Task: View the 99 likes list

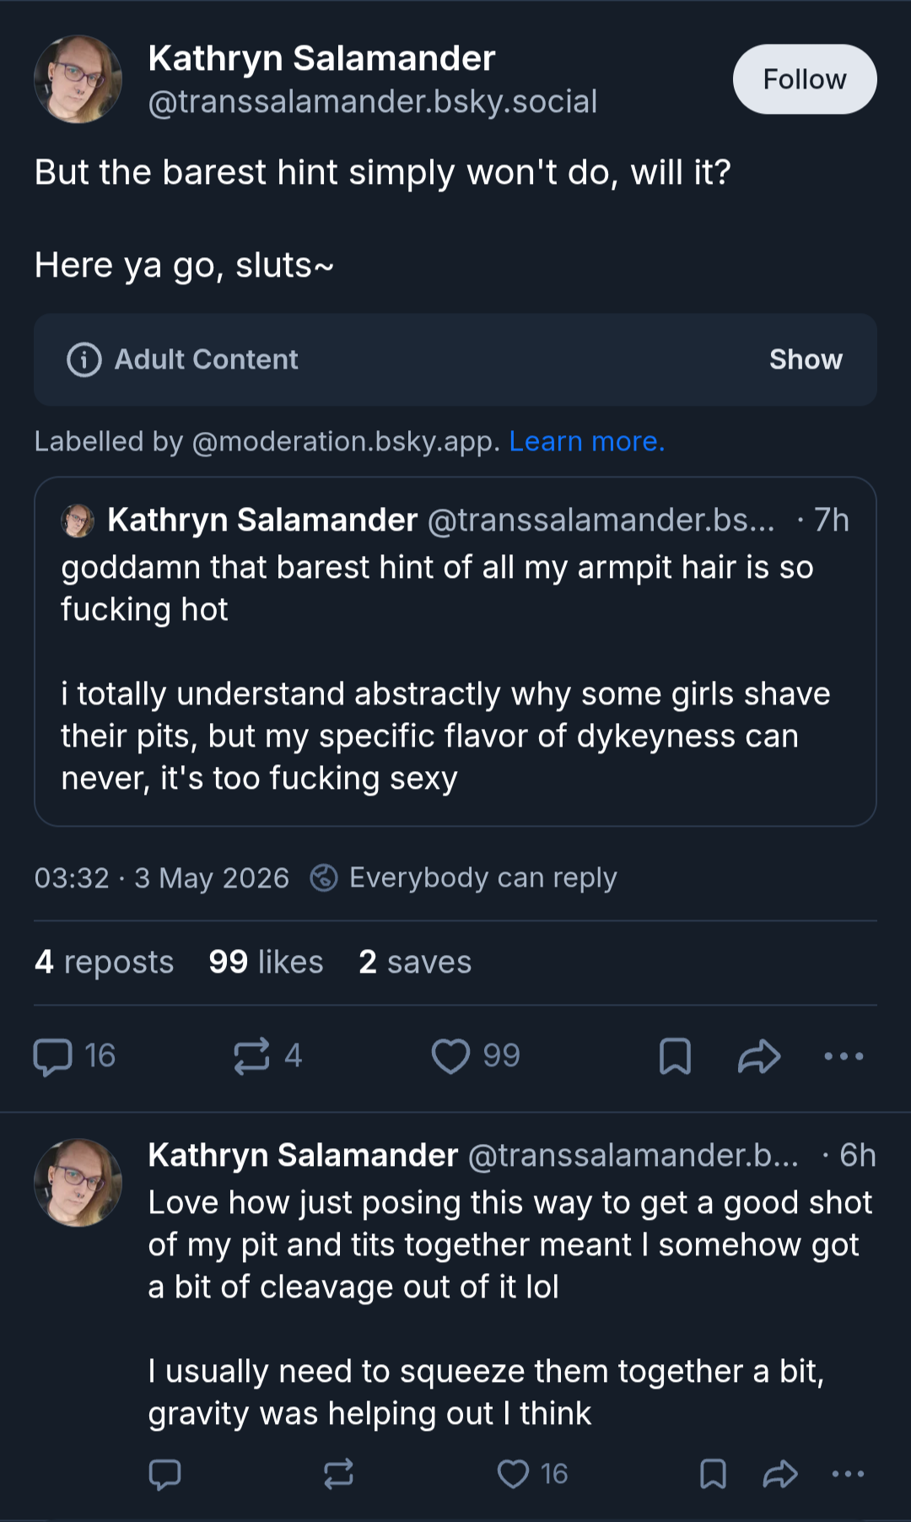Action: pos(266,962)
